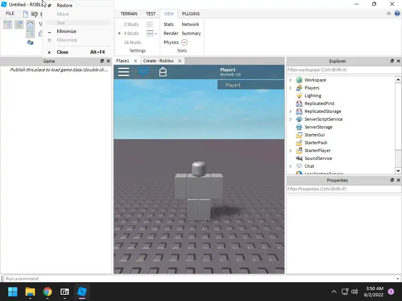Open the Toolbox icon in ribbon
The height and width of the screenshot is (301, 402).
pyautogui.click(x=30, y=42)
